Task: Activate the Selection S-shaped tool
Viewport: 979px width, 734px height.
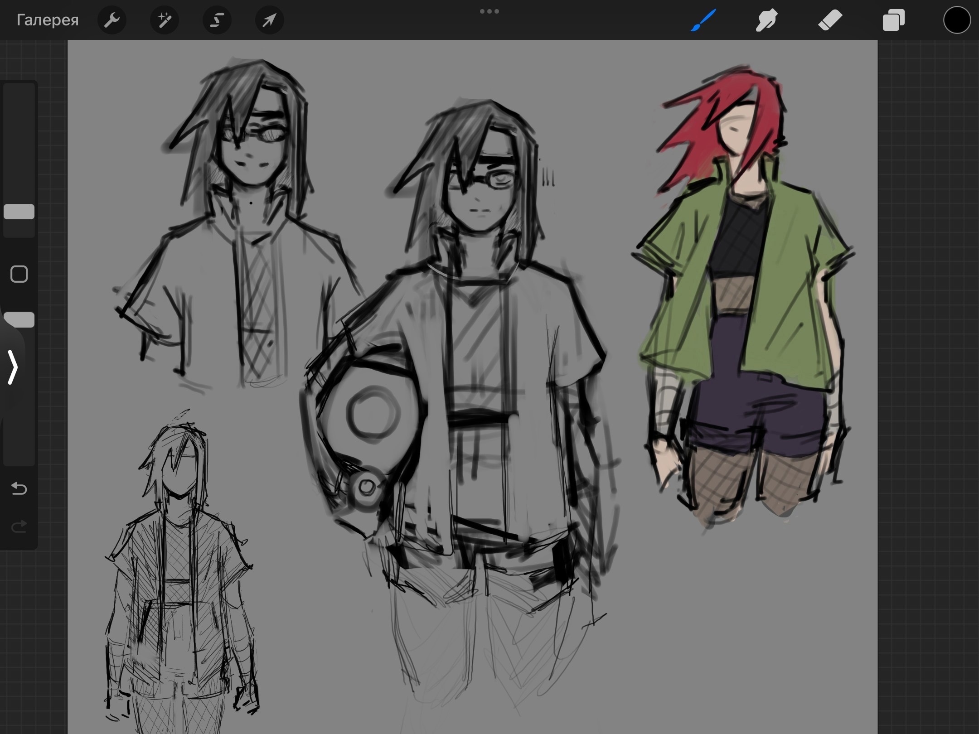Action: (x=217, y=20)
